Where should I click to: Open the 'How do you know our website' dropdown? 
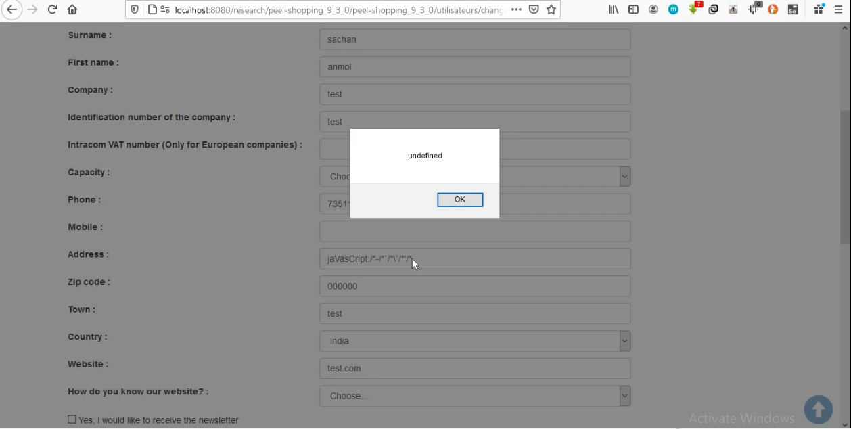click(x=474, y=396)
